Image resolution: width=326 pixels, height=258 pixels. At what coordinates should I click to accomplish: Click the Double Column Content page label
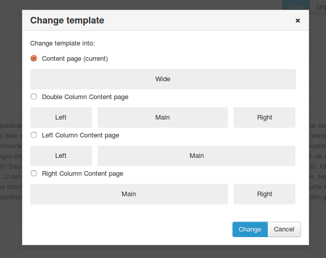tap(85, 97)
